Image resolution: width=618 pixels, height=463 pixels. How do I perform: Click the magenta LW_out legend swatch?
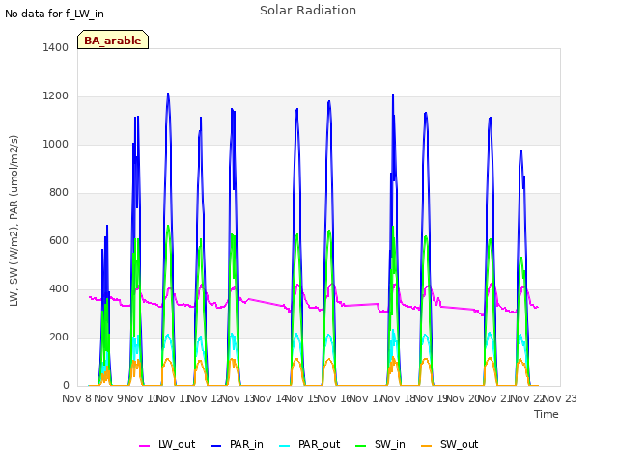coord(145,446)
